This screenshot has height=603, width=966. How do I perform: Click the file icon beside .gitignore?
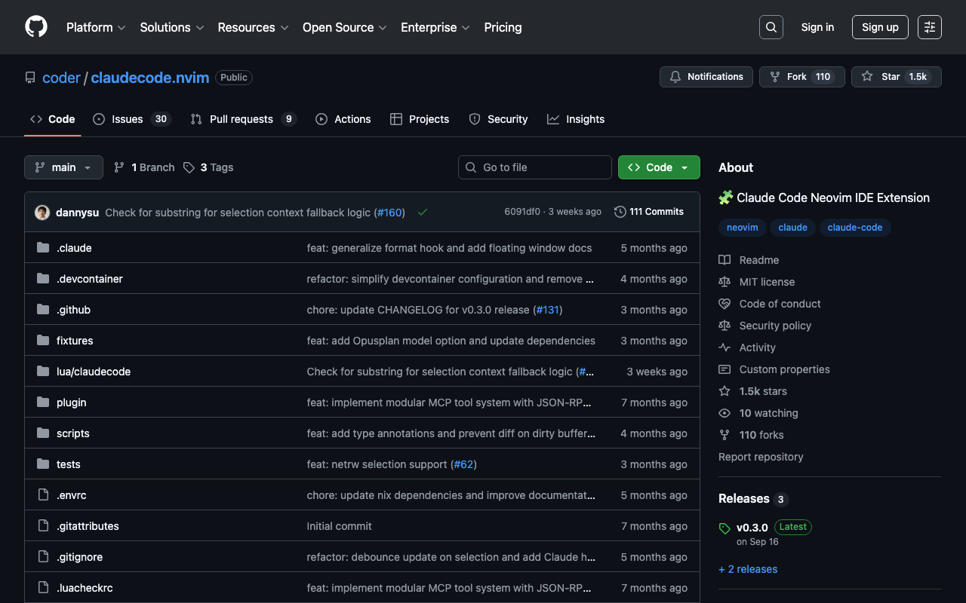[x=43, y=557]
